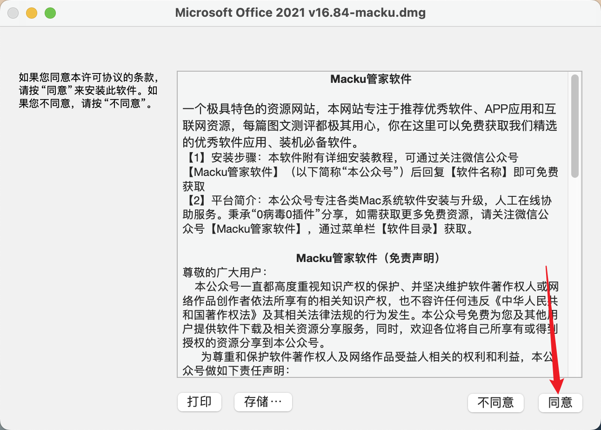Minimize the window using yellow button
Image resolution: width=601 pixels, height=430 pixels.
pyautogui.click(x=32, y=13)
